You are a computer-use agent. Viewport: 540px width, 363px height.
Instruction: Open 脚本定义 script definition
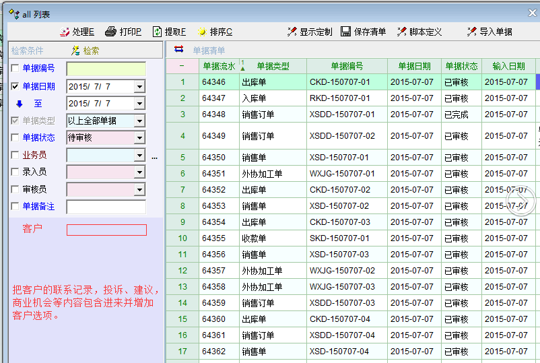pyautogui.click(x=402, y=32)
